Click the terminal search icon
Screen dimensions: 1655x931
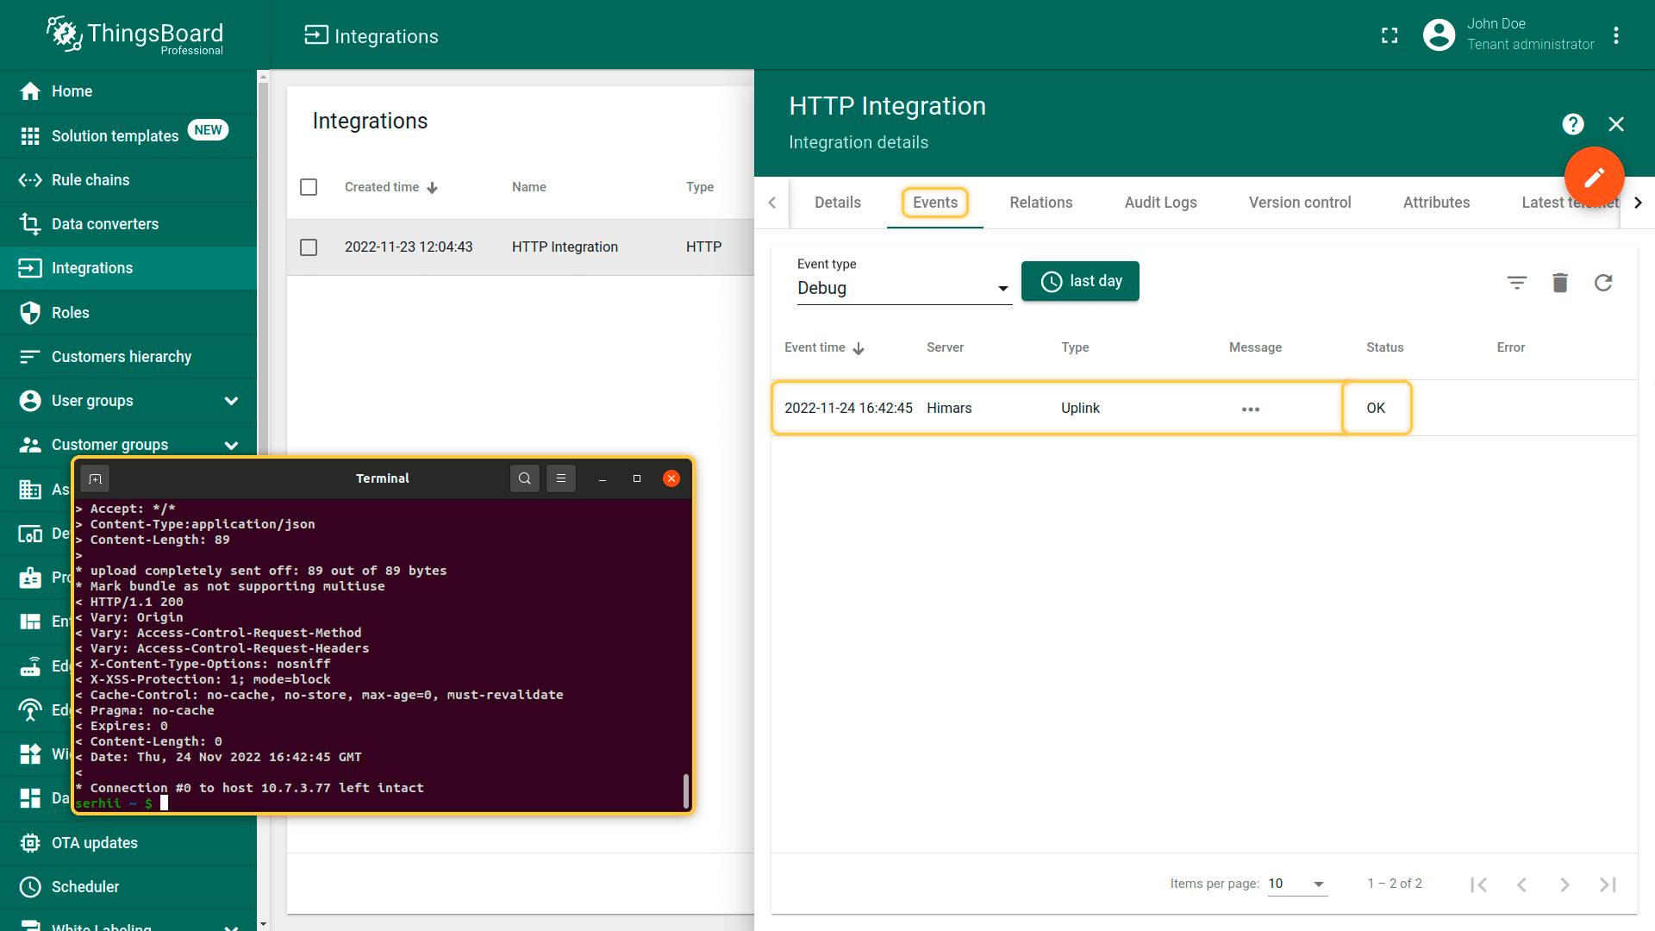tap(524, 478)
